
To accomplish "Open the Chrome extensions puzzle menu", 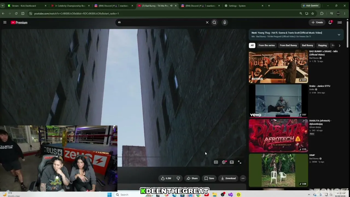I will (322, 13).
